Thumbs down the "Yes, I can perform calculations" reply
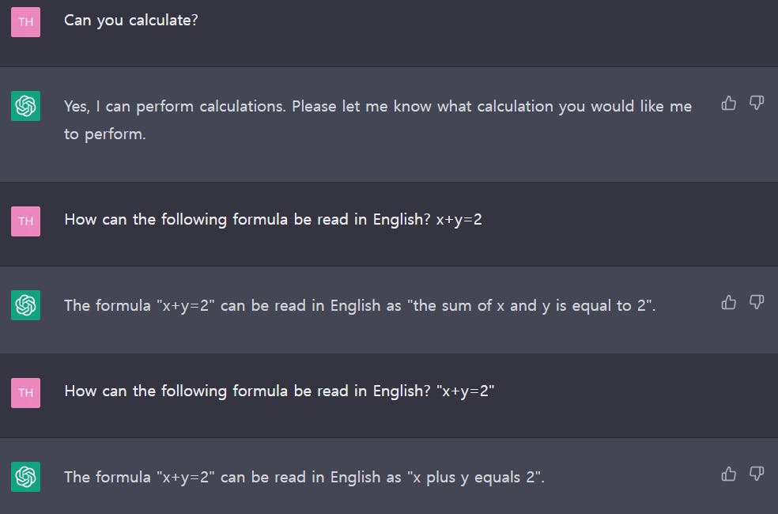 tap(757, 103)
